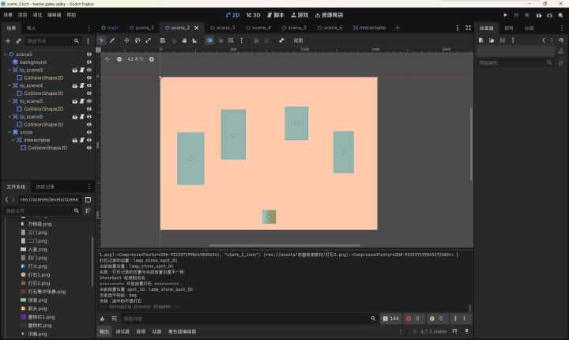Image resolution: width=569 pixels, height=340 pixels.
Task: Run the project with play button
Action: coord(505,15)
